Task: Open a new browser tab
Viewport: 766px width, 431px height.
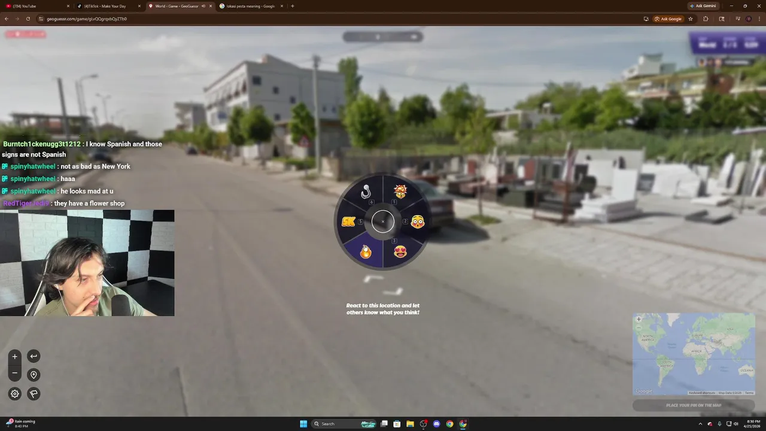Action: coord(293,6)
